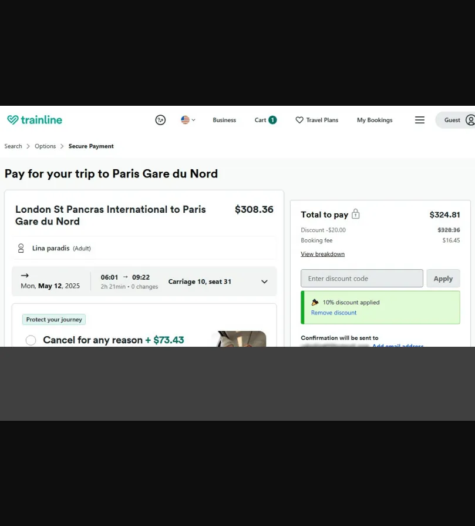Expand the Carriage 10, seat 31 row
Screen dimensions: 475x526
(144, 282)
